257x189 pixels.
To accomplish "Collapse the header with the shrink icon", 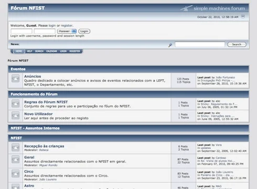I will tap(243, 17).
